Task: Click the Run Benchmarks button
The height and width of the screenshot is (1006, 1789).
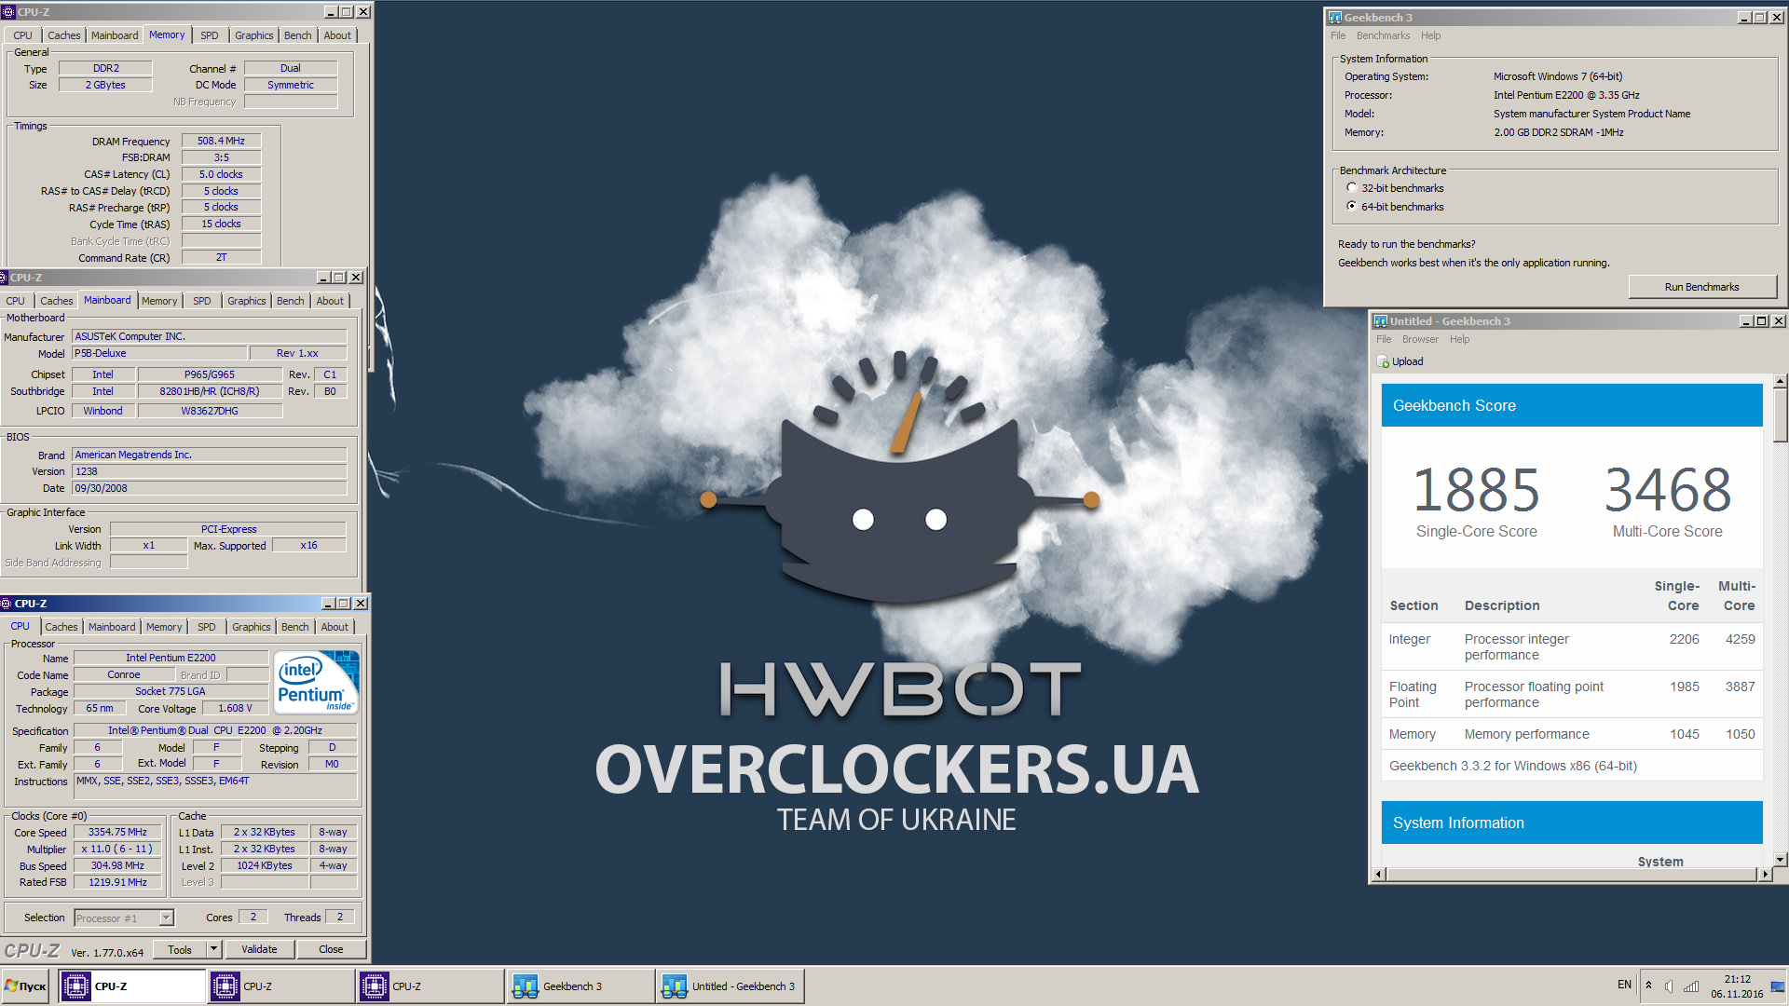Action: coord(1702,287)
